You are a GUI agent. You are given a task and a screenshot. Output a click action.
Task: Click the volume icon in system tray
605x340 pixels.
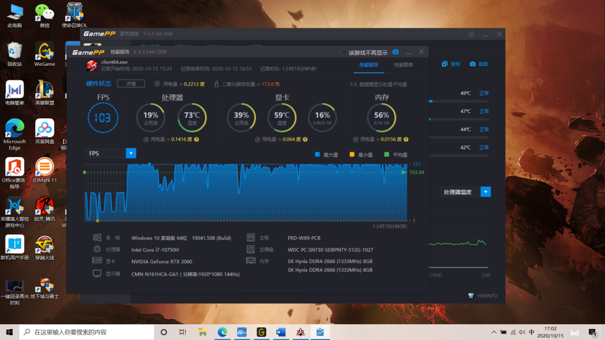pyautogui.click(x=522, y=332)
